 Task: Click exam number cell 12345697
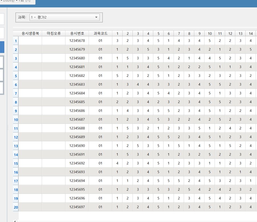[77, 207]
